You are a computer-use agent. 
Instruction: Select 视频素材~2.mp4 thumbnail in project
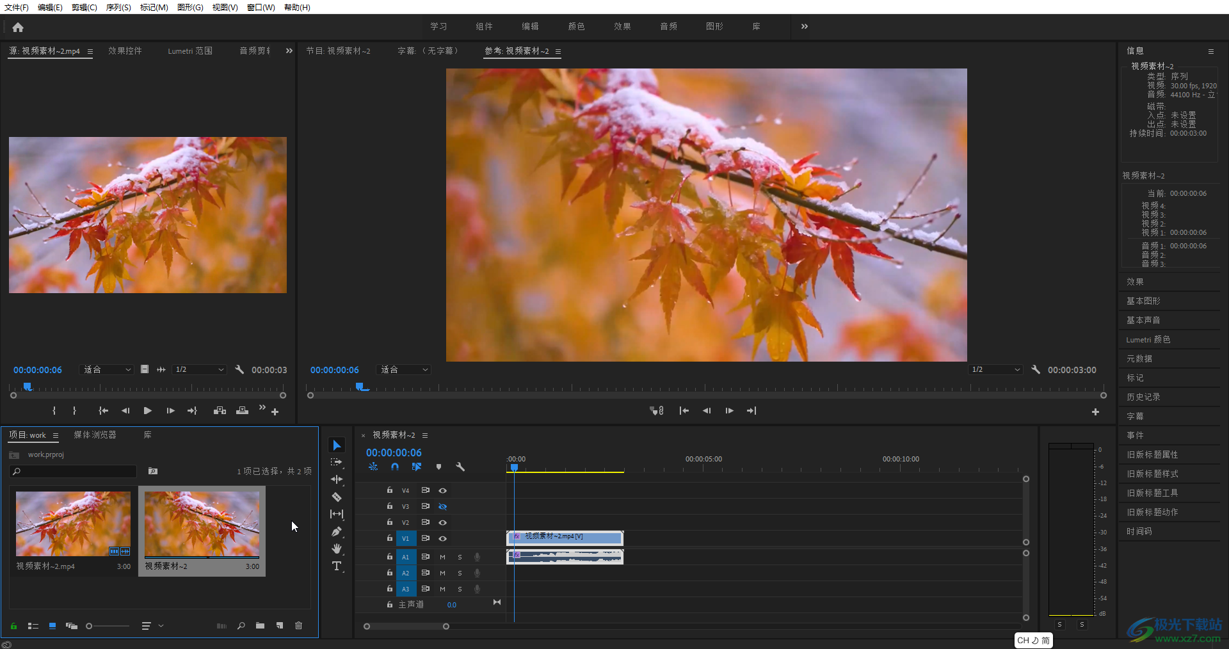pyautogui.click(x=73, y=524)
